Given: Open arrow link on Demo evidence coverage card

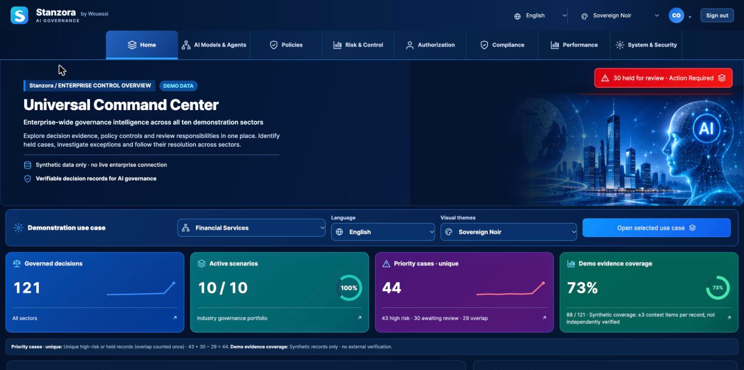Looking at the screenshot, I should [729, 318].
